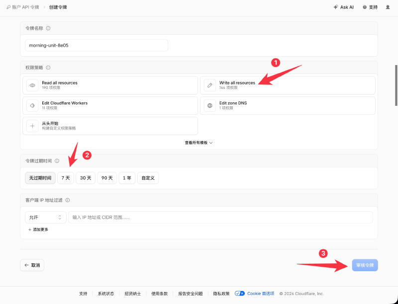
Task: Click the 创建令牌 breadcrumb
Action: pos(58,7)
